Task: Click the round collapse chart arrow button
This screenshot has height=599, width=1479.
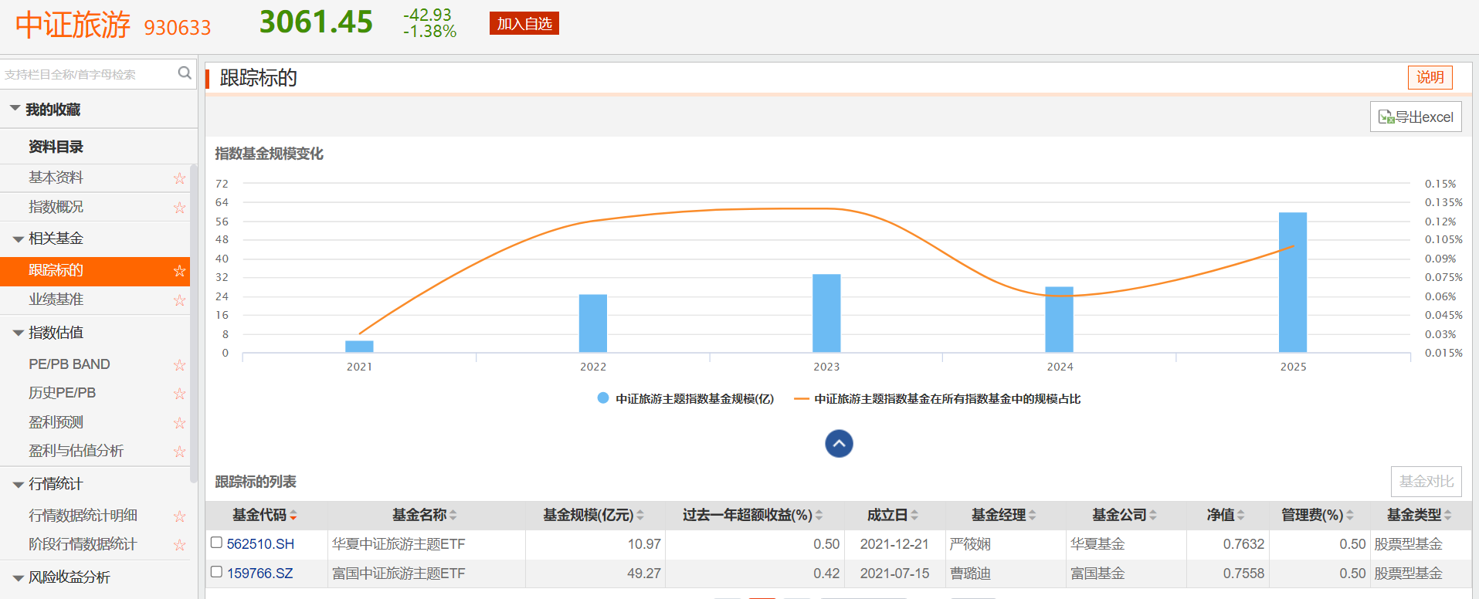Action: (839, 444)
